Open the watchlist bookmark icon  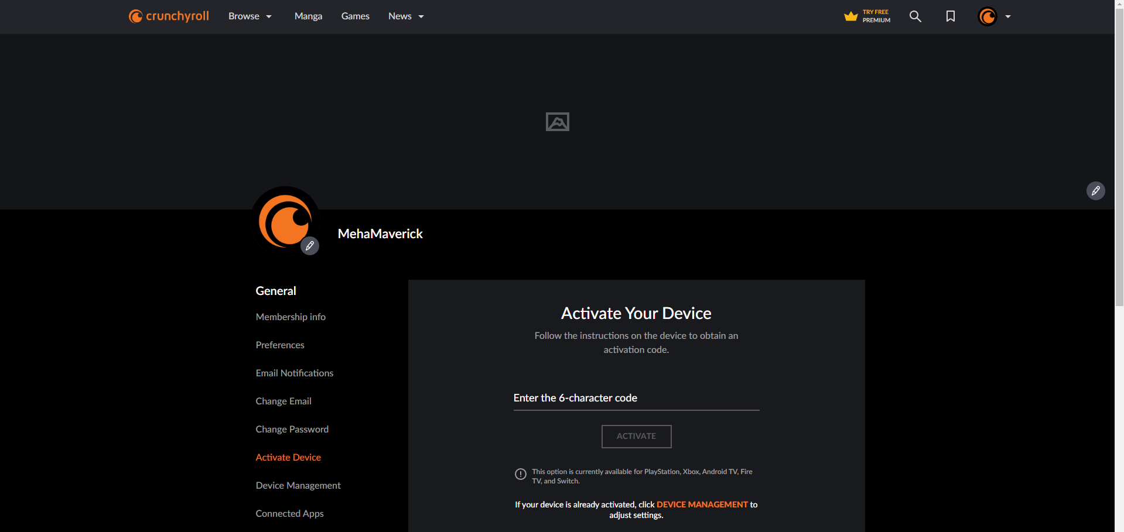click(950, 16)
